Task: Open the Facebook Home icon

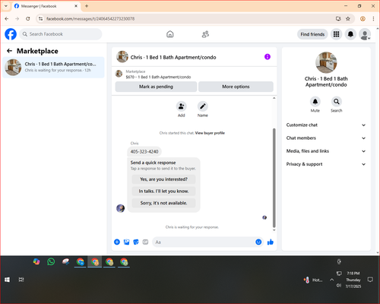Action: [170, 34]
